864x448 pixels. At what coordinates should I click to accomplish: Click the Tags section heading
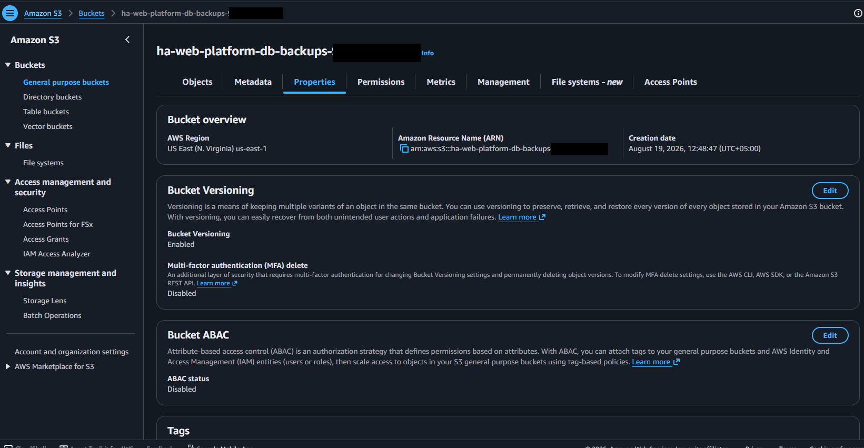[x=178, y=431]
